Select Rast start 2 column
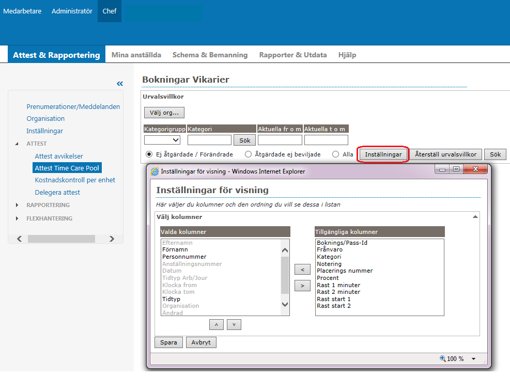Screen dimensions: 510x377 [x=334, y=306]
